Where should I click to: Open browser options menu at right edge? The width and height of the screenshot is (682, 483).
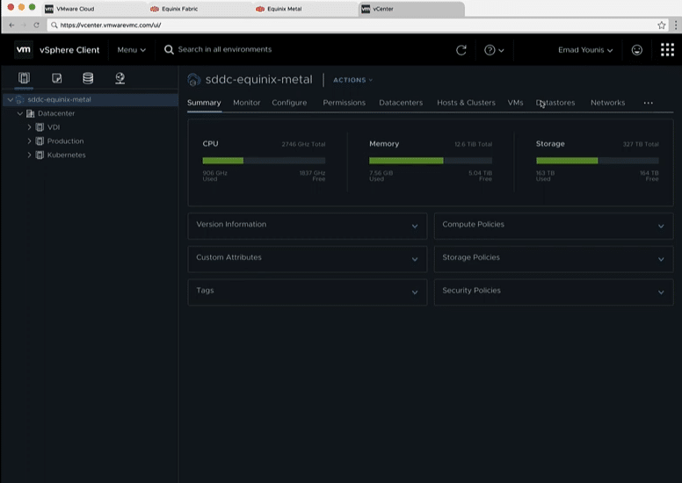click(x=676, y=25)
